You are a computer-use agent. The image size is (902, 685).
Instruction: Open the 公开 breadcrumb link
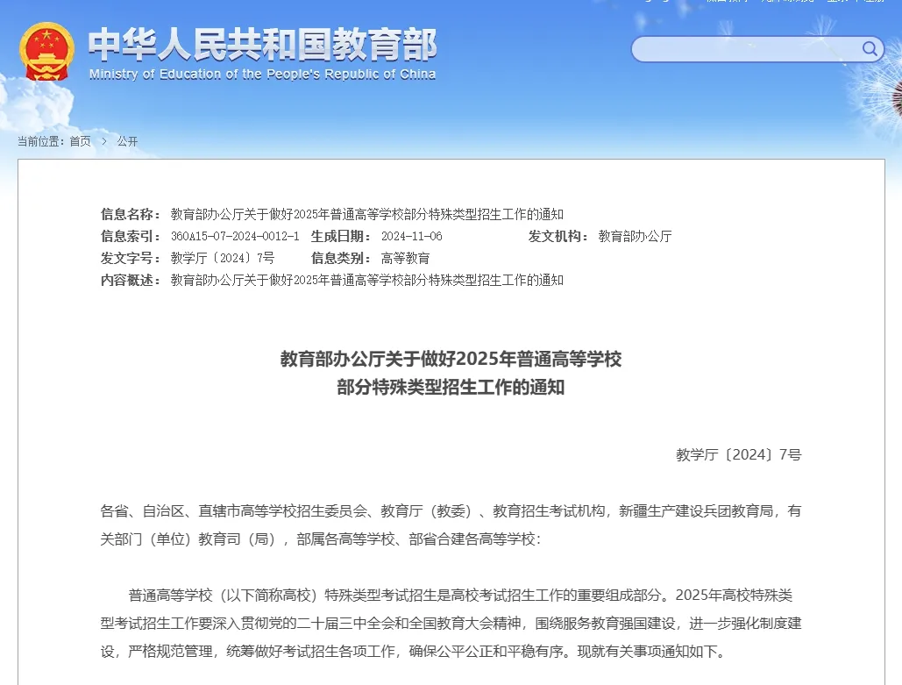click(127, 141)
